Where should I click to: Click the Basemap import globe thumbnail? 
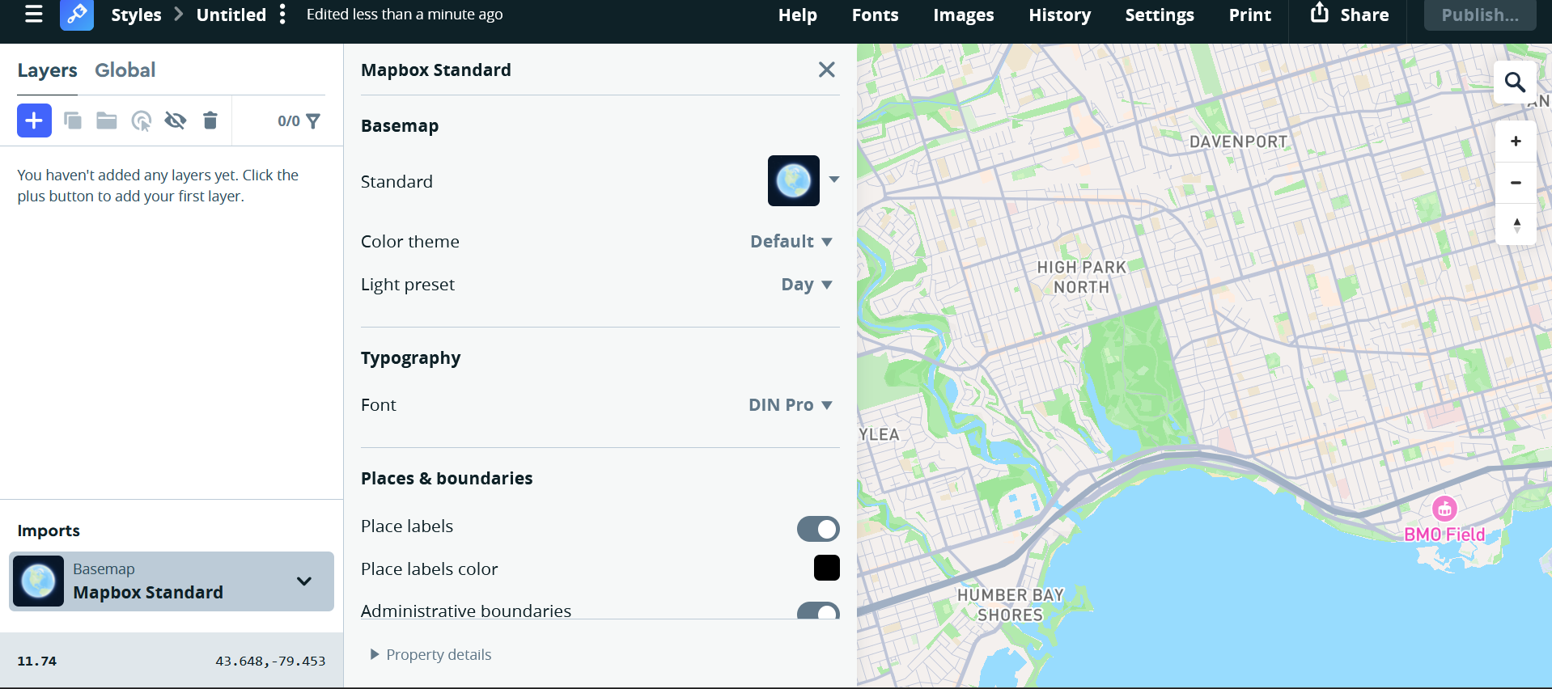(39, 581)
